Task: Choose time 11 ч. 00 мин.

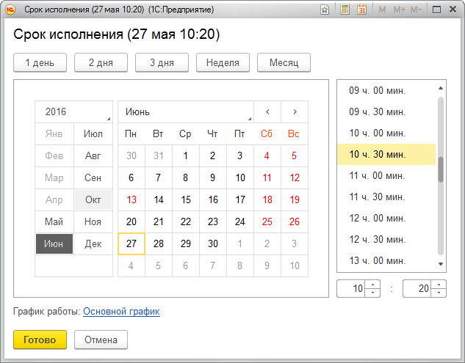Action: click(377, 175)
